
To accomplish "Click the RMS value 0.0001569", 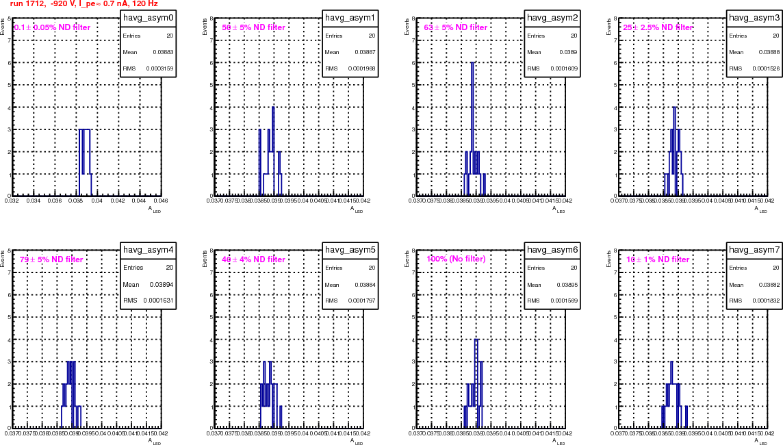I will coord(564,301).
